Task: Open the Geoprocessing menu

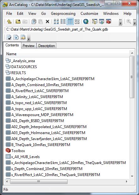Action: (63, 14)
